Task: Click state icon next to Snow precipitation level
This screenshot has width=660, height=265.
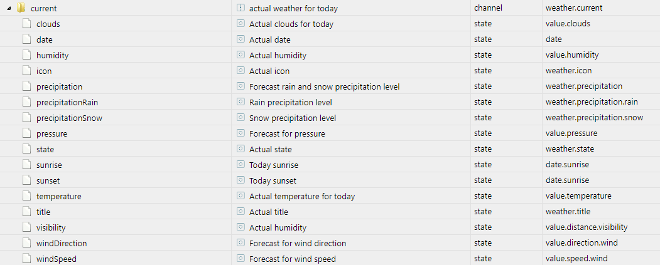Action: tap(241, 118)
